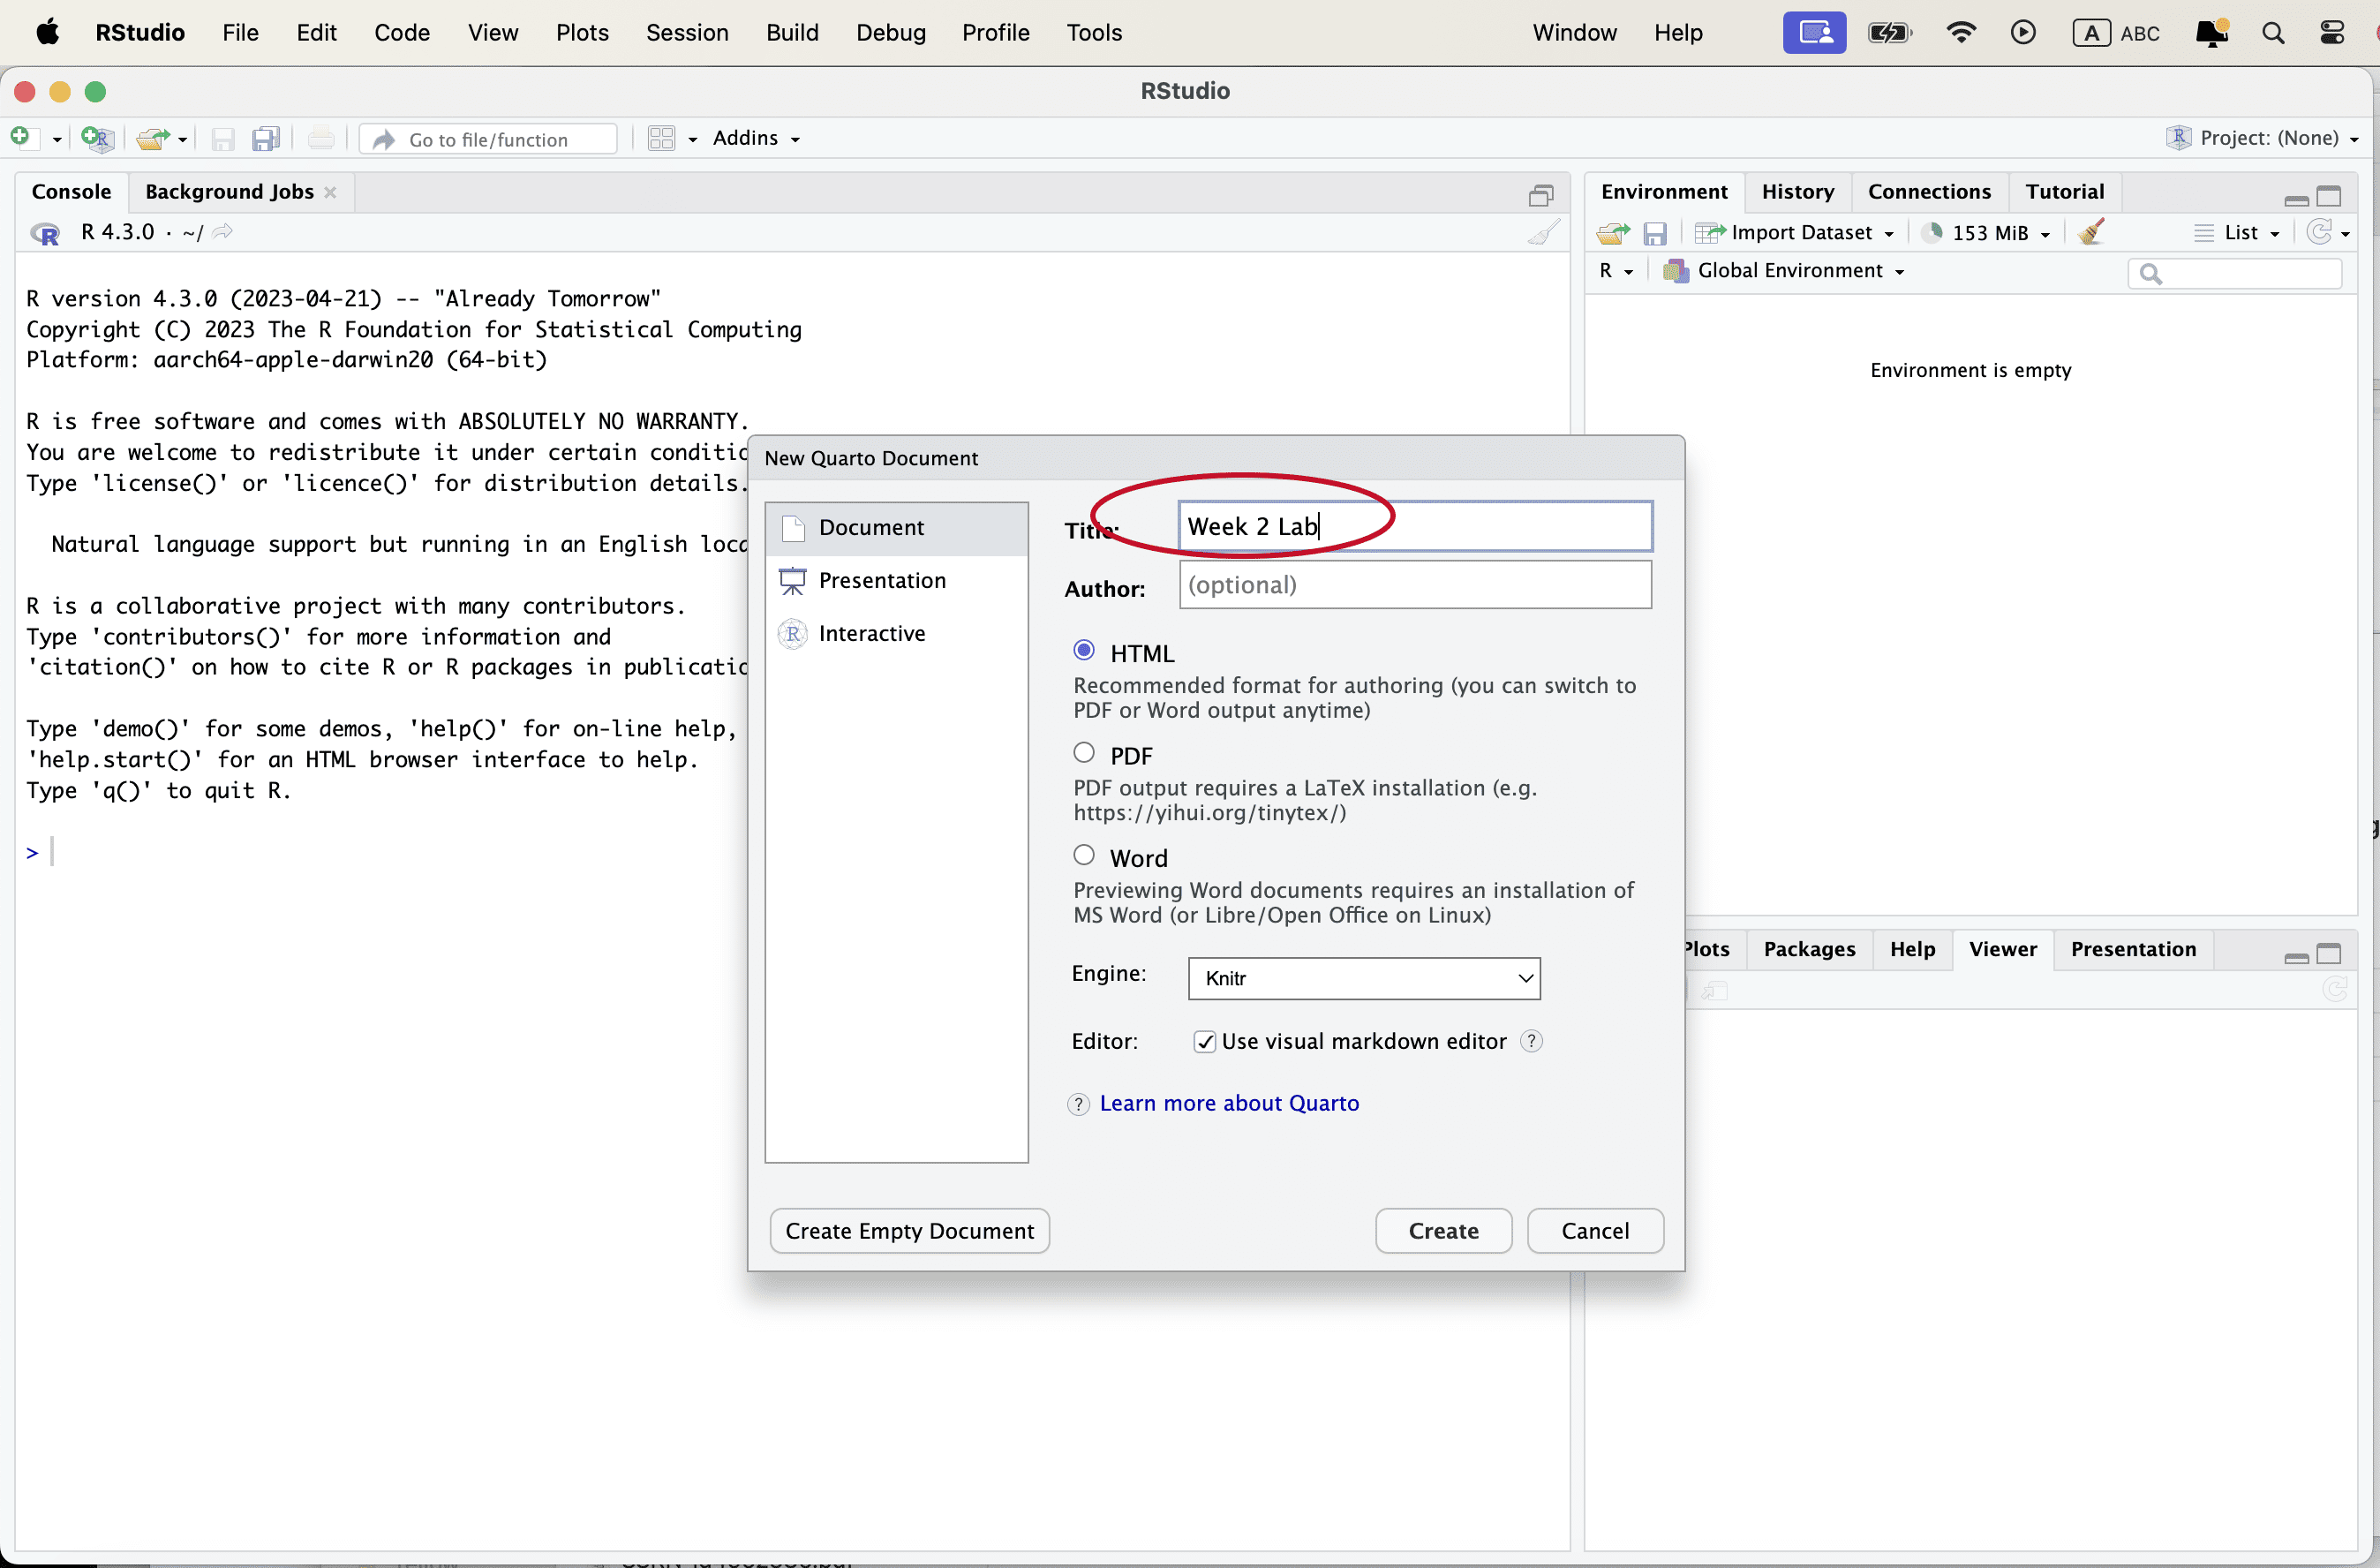
Task: Click the workspace panes grid icon
Action: click(661, 138)
